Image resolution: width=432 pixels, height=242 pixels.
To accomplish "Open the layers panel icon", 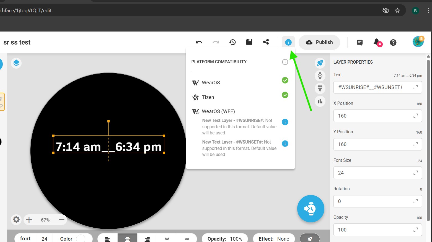I will [x=16, y=63].
